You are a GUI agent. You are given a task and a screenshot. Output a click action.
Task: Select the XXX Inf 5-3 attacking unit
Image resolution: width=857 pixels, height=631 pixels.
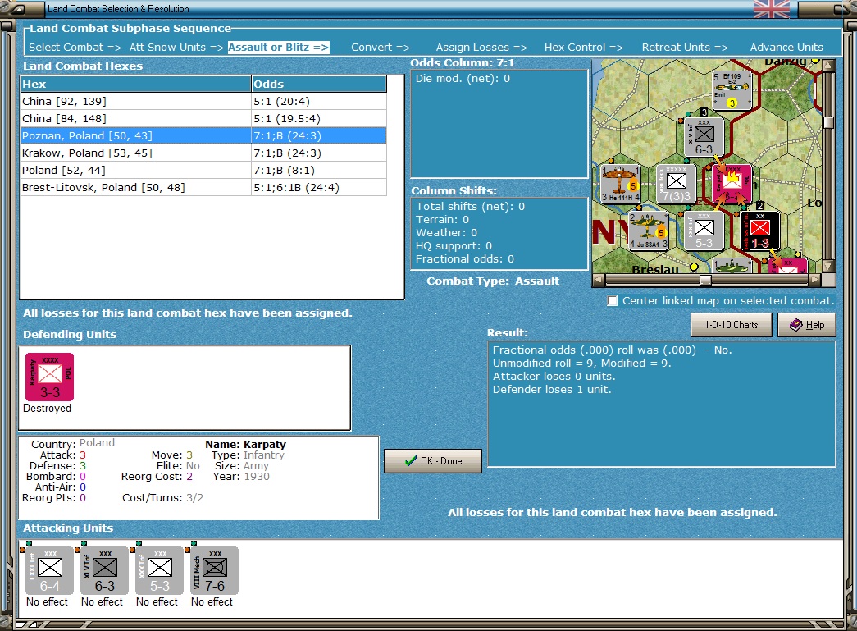click(x=160, y=570)
